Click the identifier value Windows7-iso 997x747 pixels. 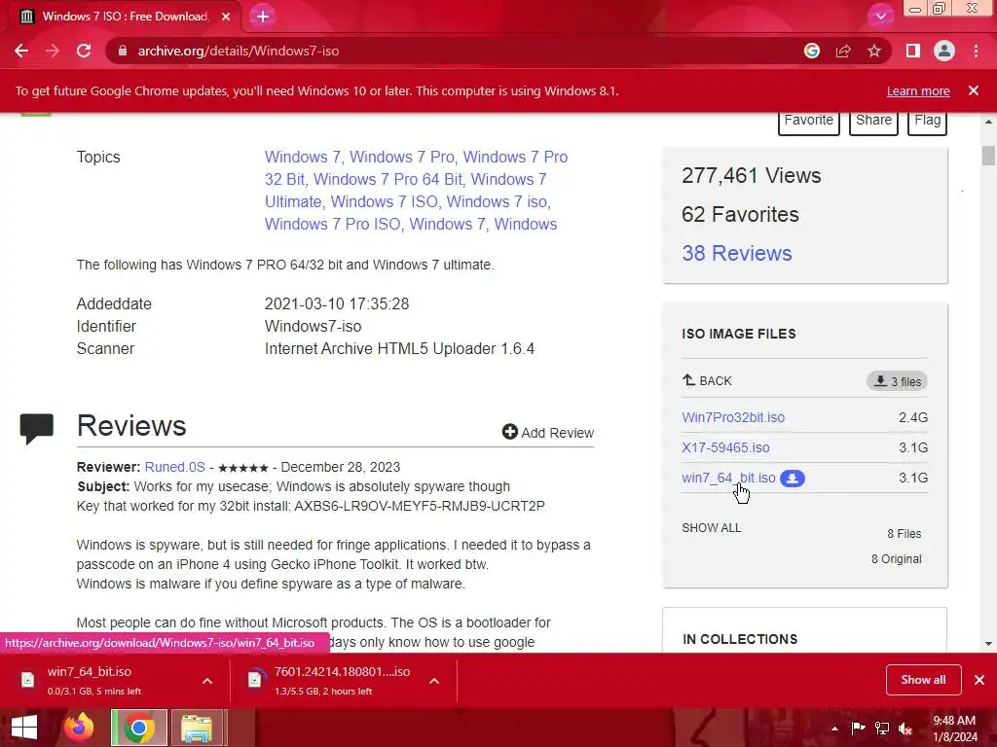point(313,327)
